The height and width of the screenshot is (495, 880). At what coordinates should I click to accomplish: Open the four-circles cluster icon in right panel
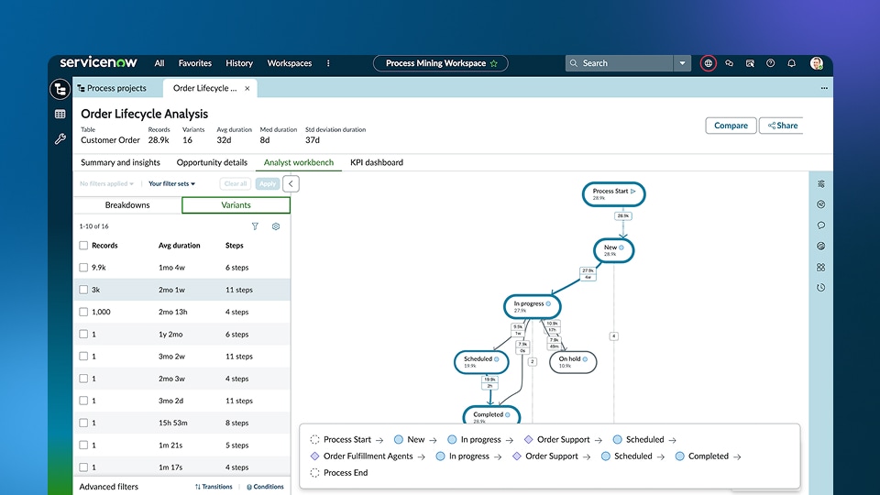tap(821, 267)
